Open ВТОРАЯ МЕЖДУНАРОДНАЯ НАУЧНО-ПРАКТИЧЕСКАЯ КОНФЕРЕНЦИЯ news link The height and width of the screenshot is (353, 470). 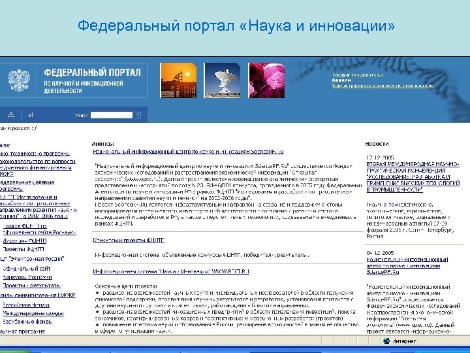(413, 176)
